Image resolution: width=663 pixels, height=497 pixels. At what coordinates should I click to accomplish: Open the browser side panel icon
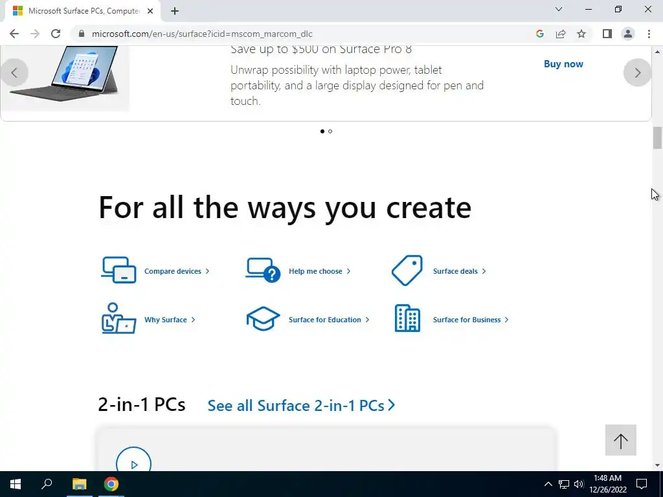[x=607, y=34]
